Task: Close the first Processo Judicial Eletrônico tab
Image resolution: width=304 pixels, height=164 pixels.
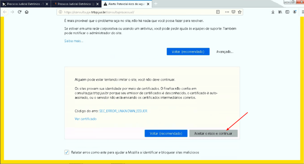Action: [47, 4]
